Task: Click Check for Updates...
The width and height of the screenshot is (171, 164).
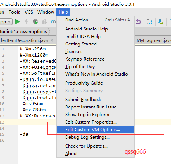Action: (95, 146)
